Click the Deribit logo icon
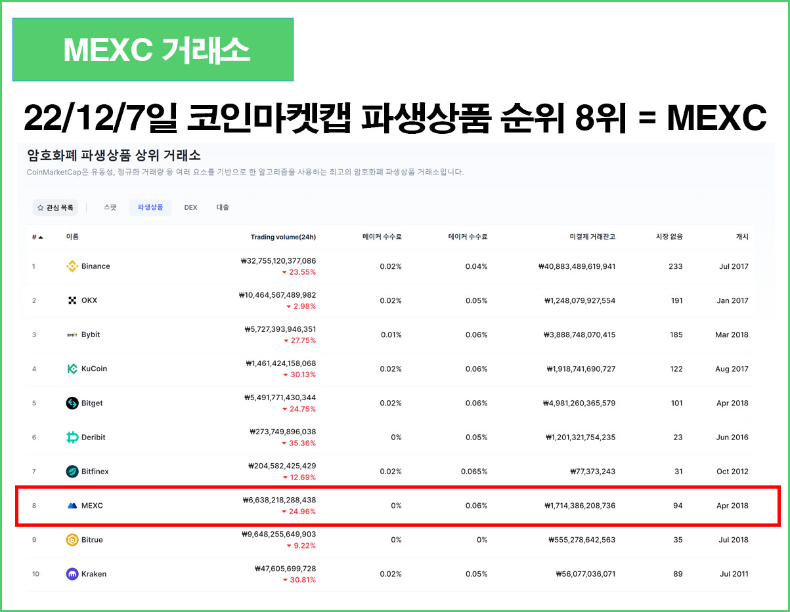 (x=72, y=437)
